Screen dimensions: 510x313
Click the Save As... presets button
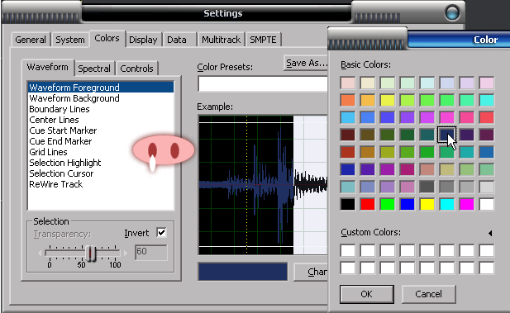306,63
